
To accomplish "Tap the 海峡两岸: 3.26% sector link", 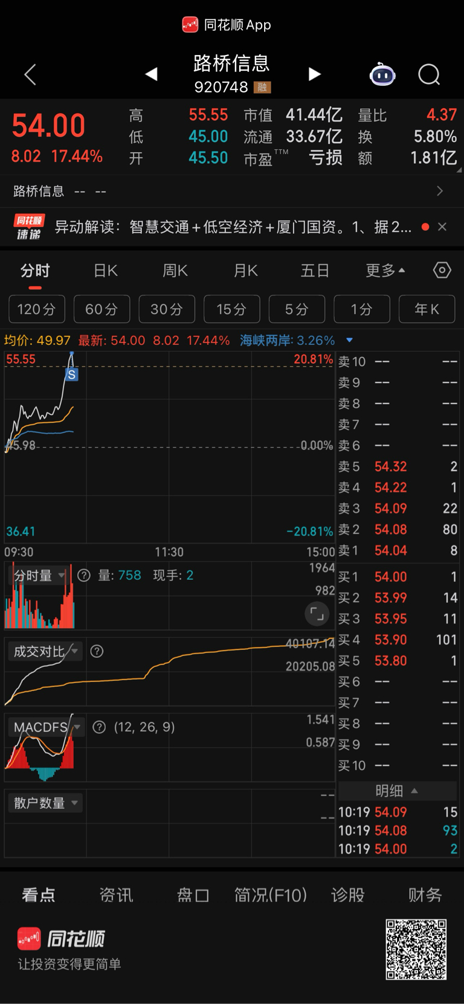I will tap(287, 340).
